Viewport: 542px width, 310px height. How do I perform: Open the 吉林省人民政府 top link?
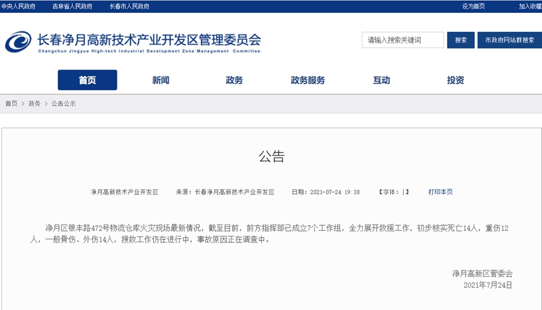pyautogui.click(x=72, y=6)
